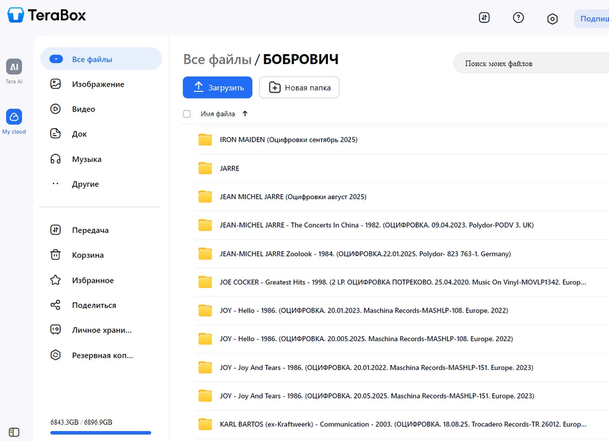Click the JOE COCKER folder icon
Screen dimensions: 609x441
tap(205, 282)
